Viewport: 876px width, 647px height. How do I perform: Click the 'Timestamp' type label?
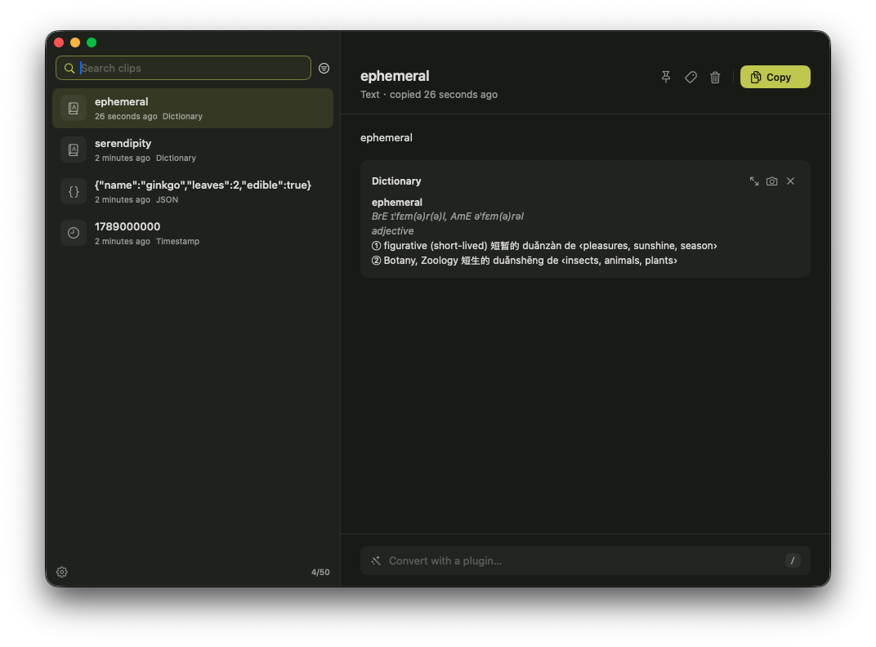pyautogui.click(x=177, y=241)
